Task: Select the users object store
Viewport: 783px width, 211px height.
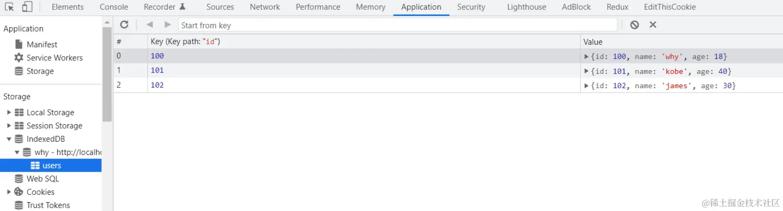Action: [x=51, y=166]
